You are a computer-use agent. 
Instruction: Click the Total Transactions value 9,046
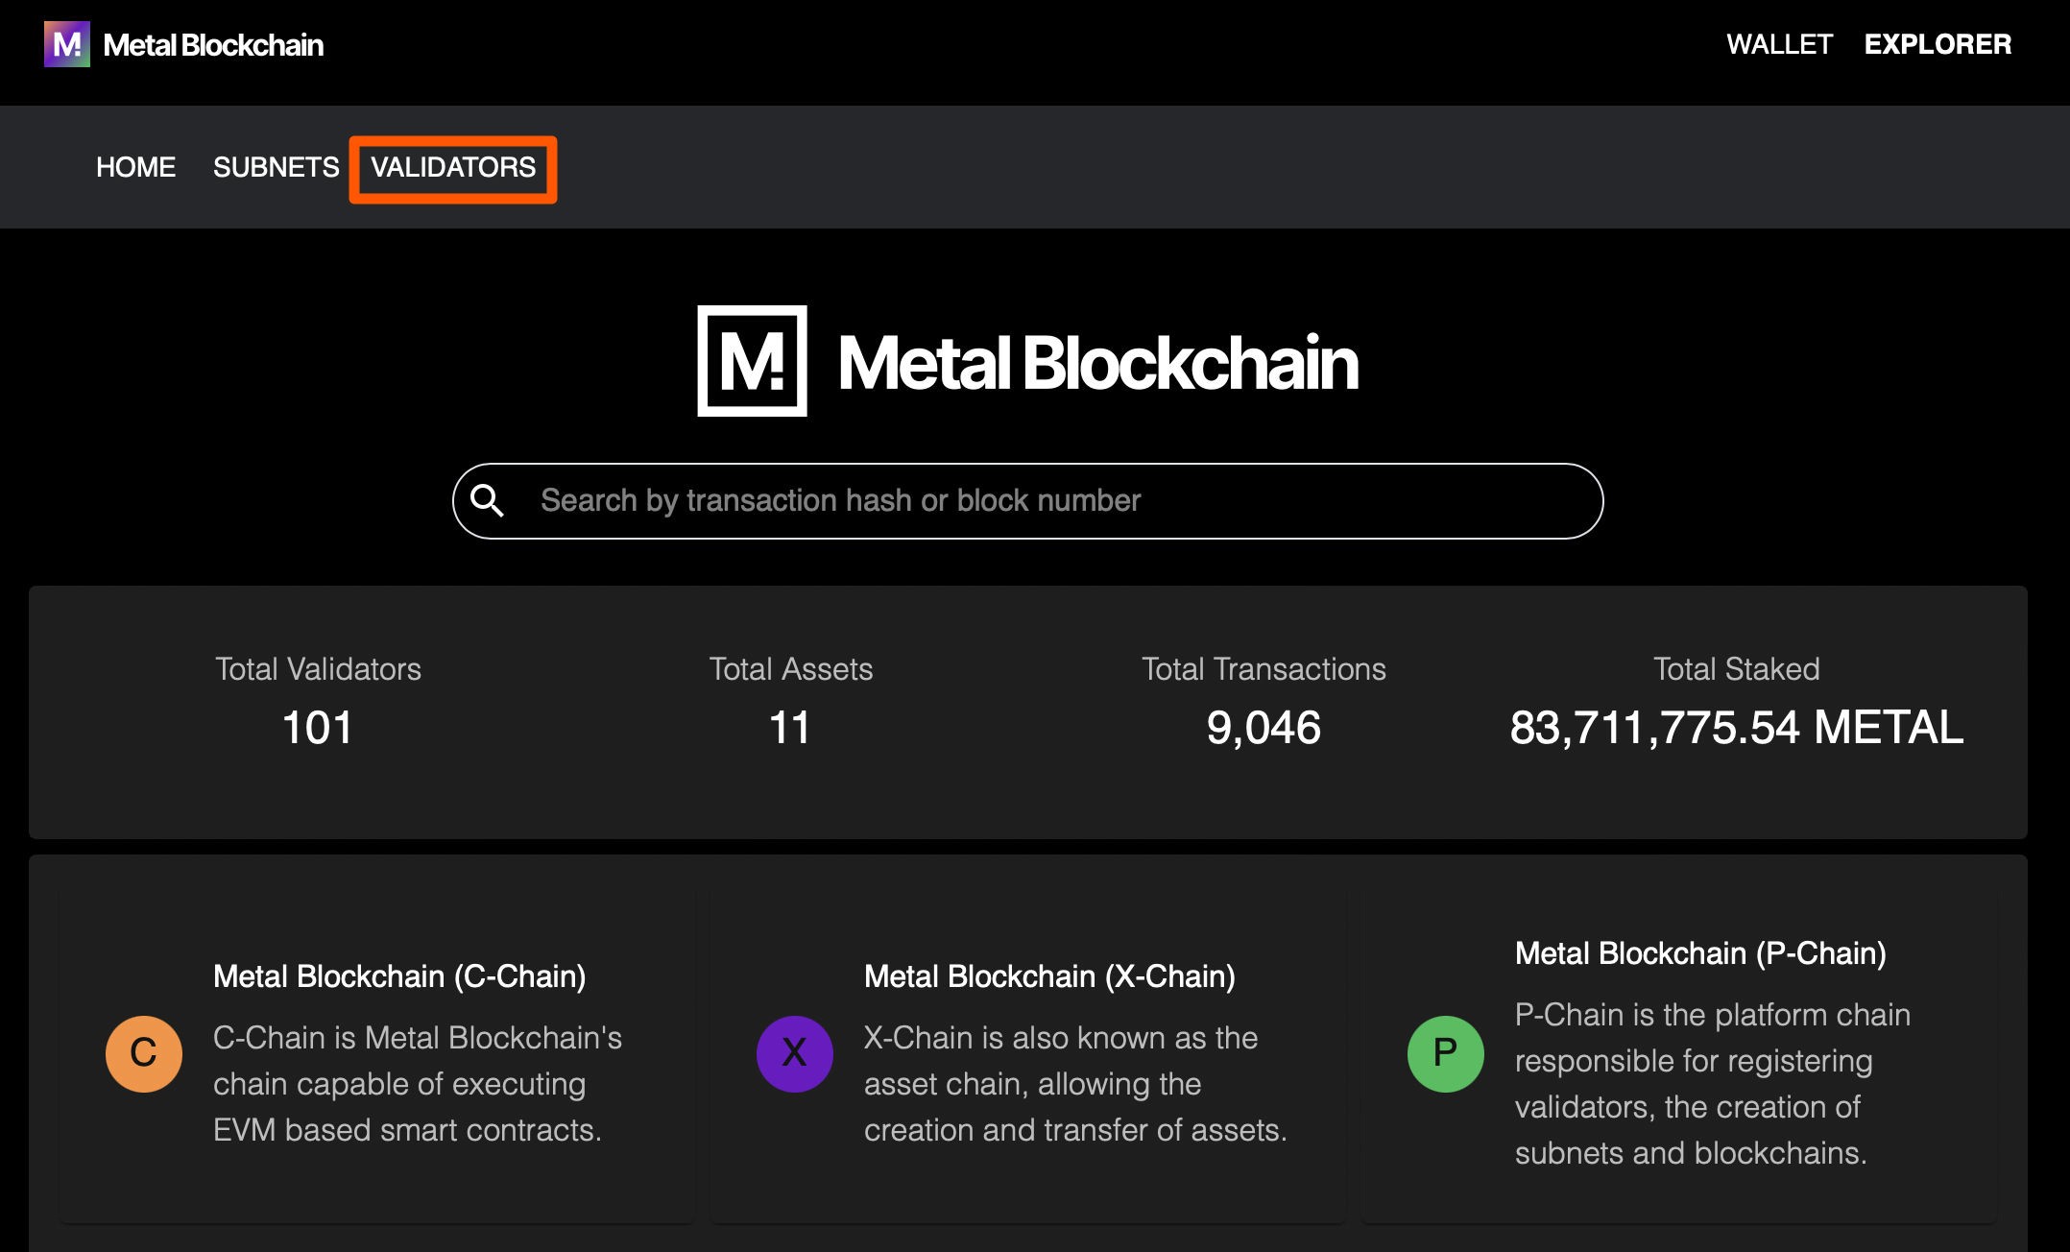[x=1264, y=728]
